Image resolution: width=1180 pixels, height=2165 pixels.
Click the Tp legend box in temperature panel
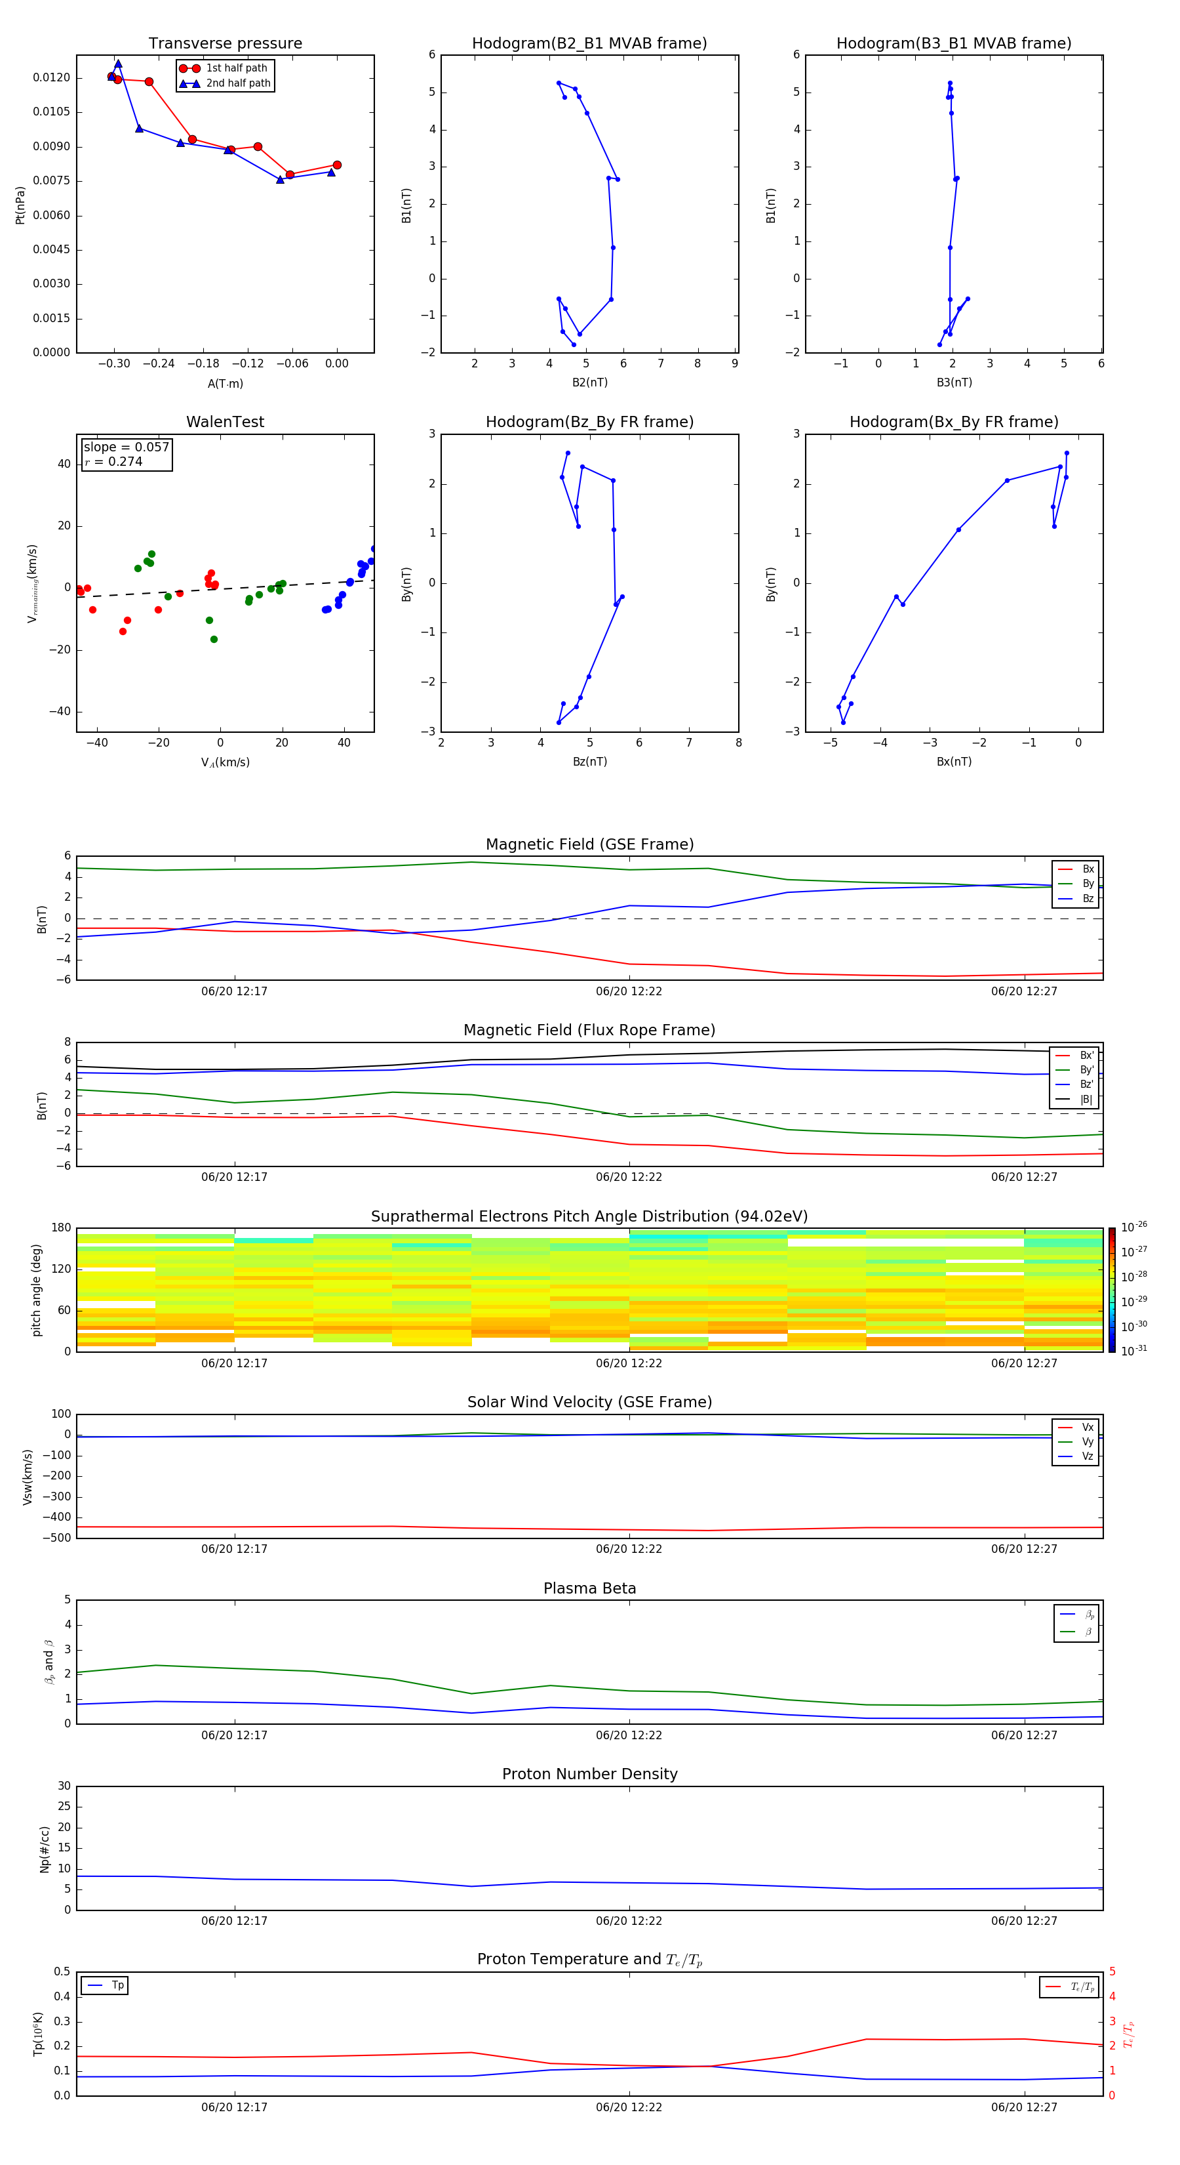[x=104, y=1985]
